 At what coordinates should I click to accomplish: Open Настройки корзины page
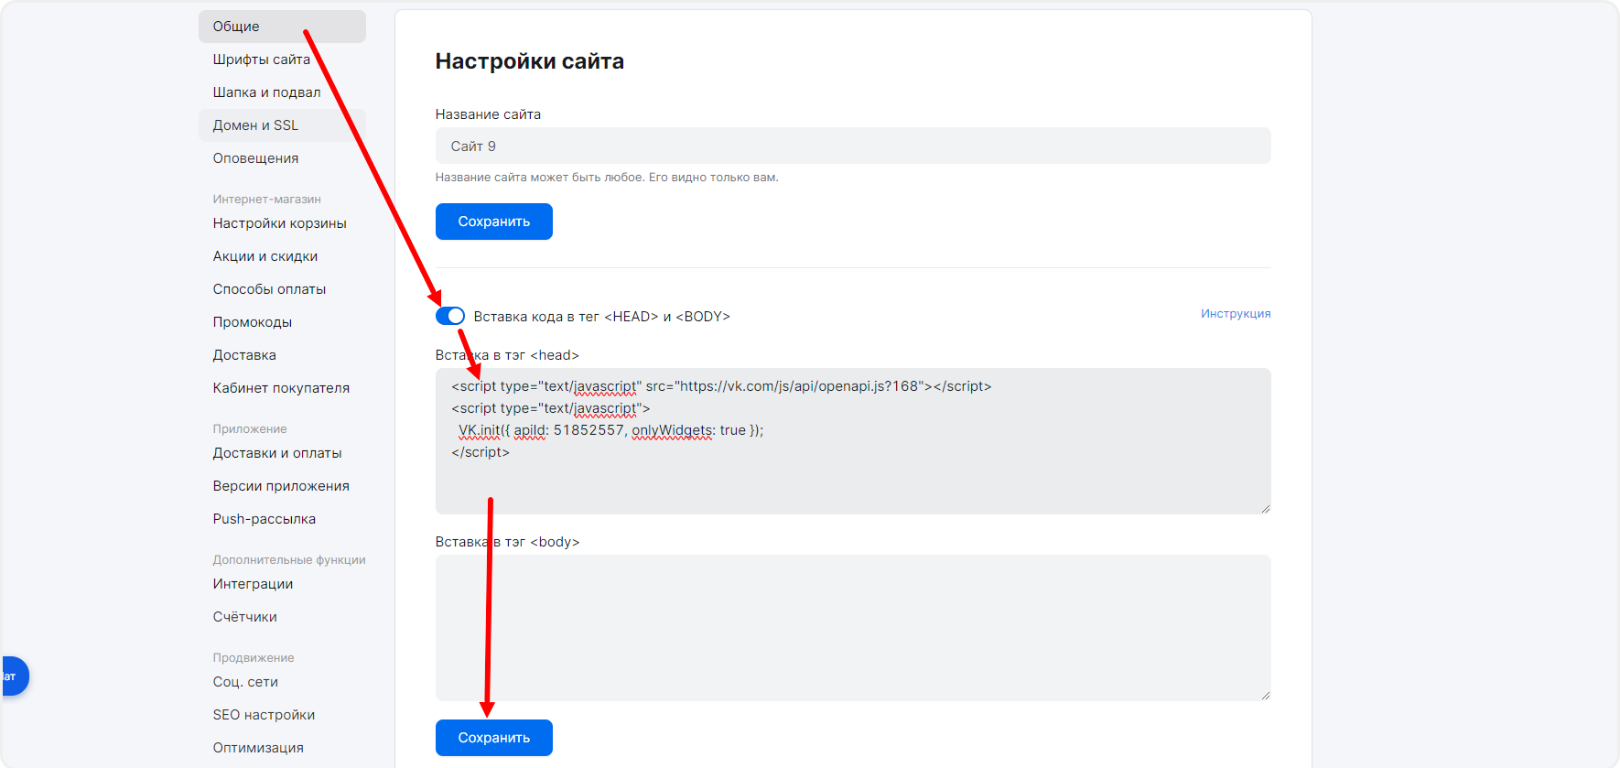click(279, 223)
